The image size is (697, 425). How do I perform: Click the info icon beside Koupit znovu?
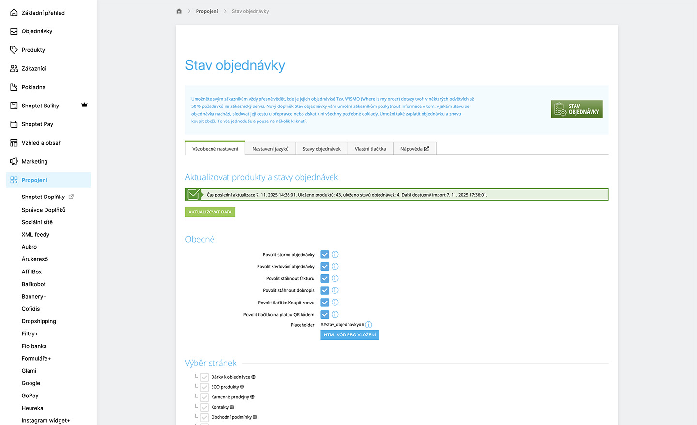(335, 303)
